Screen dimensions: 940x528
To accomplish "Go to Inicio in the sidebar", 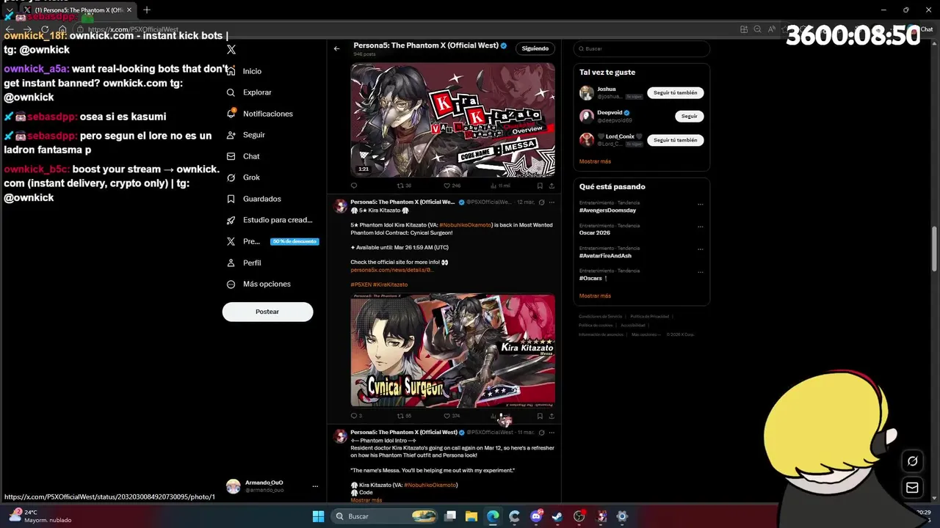I will [244, 71].
